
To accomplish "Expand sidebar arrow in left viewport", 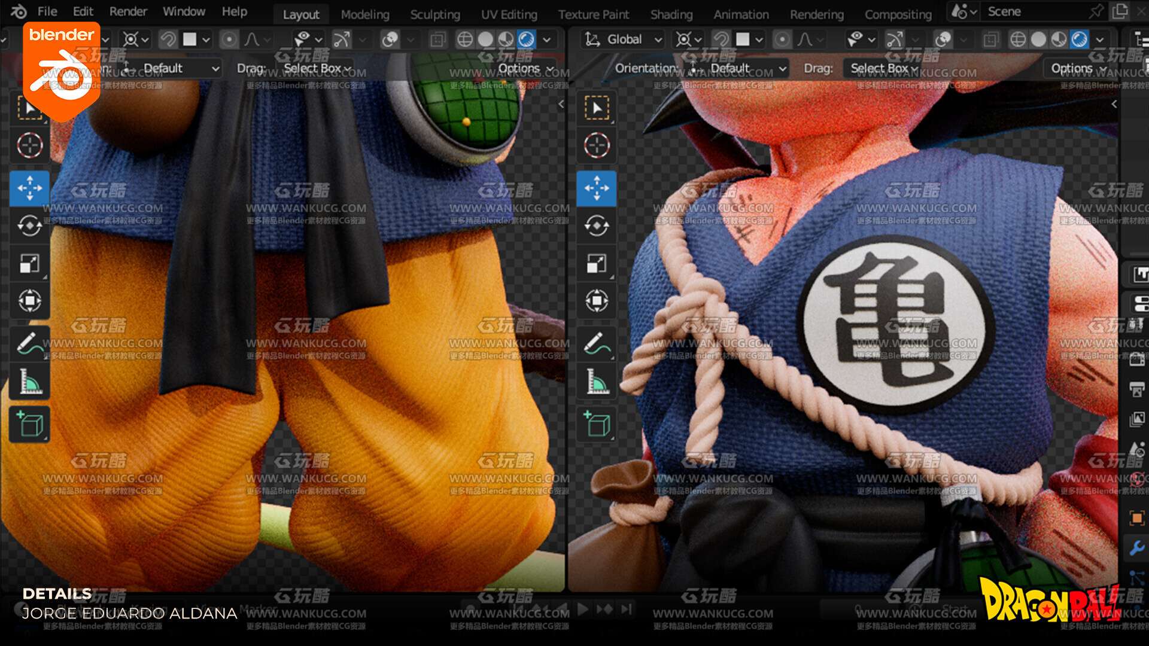I will pyautogui.click(x=561, y=104).
